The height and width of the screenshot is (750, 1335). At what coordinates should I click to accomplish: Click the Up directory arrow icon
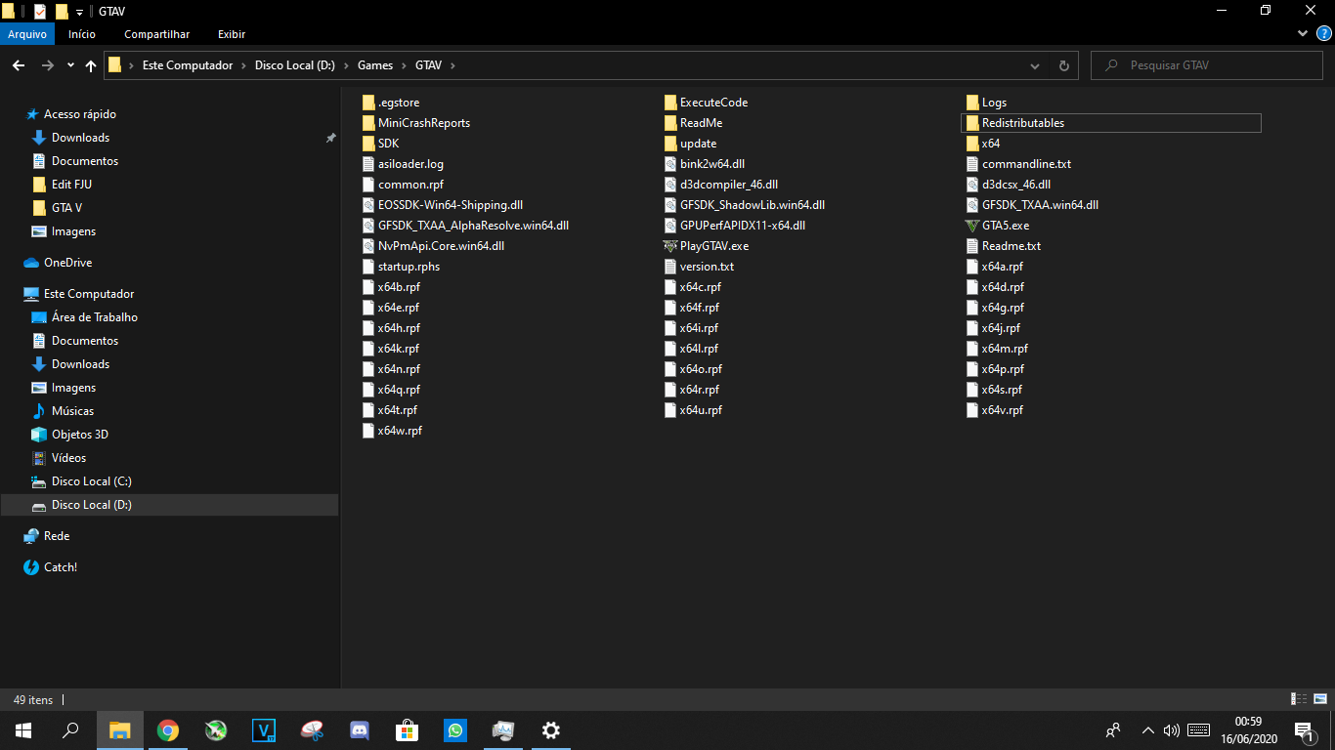91,65
